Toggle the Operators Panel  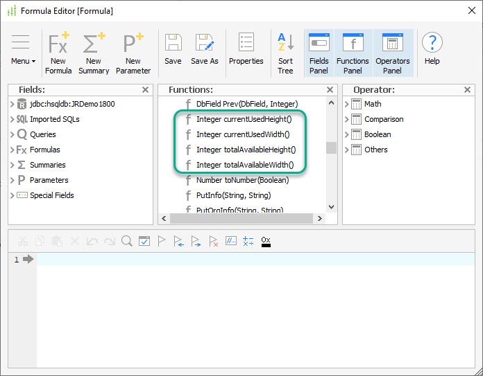point(393,53)
